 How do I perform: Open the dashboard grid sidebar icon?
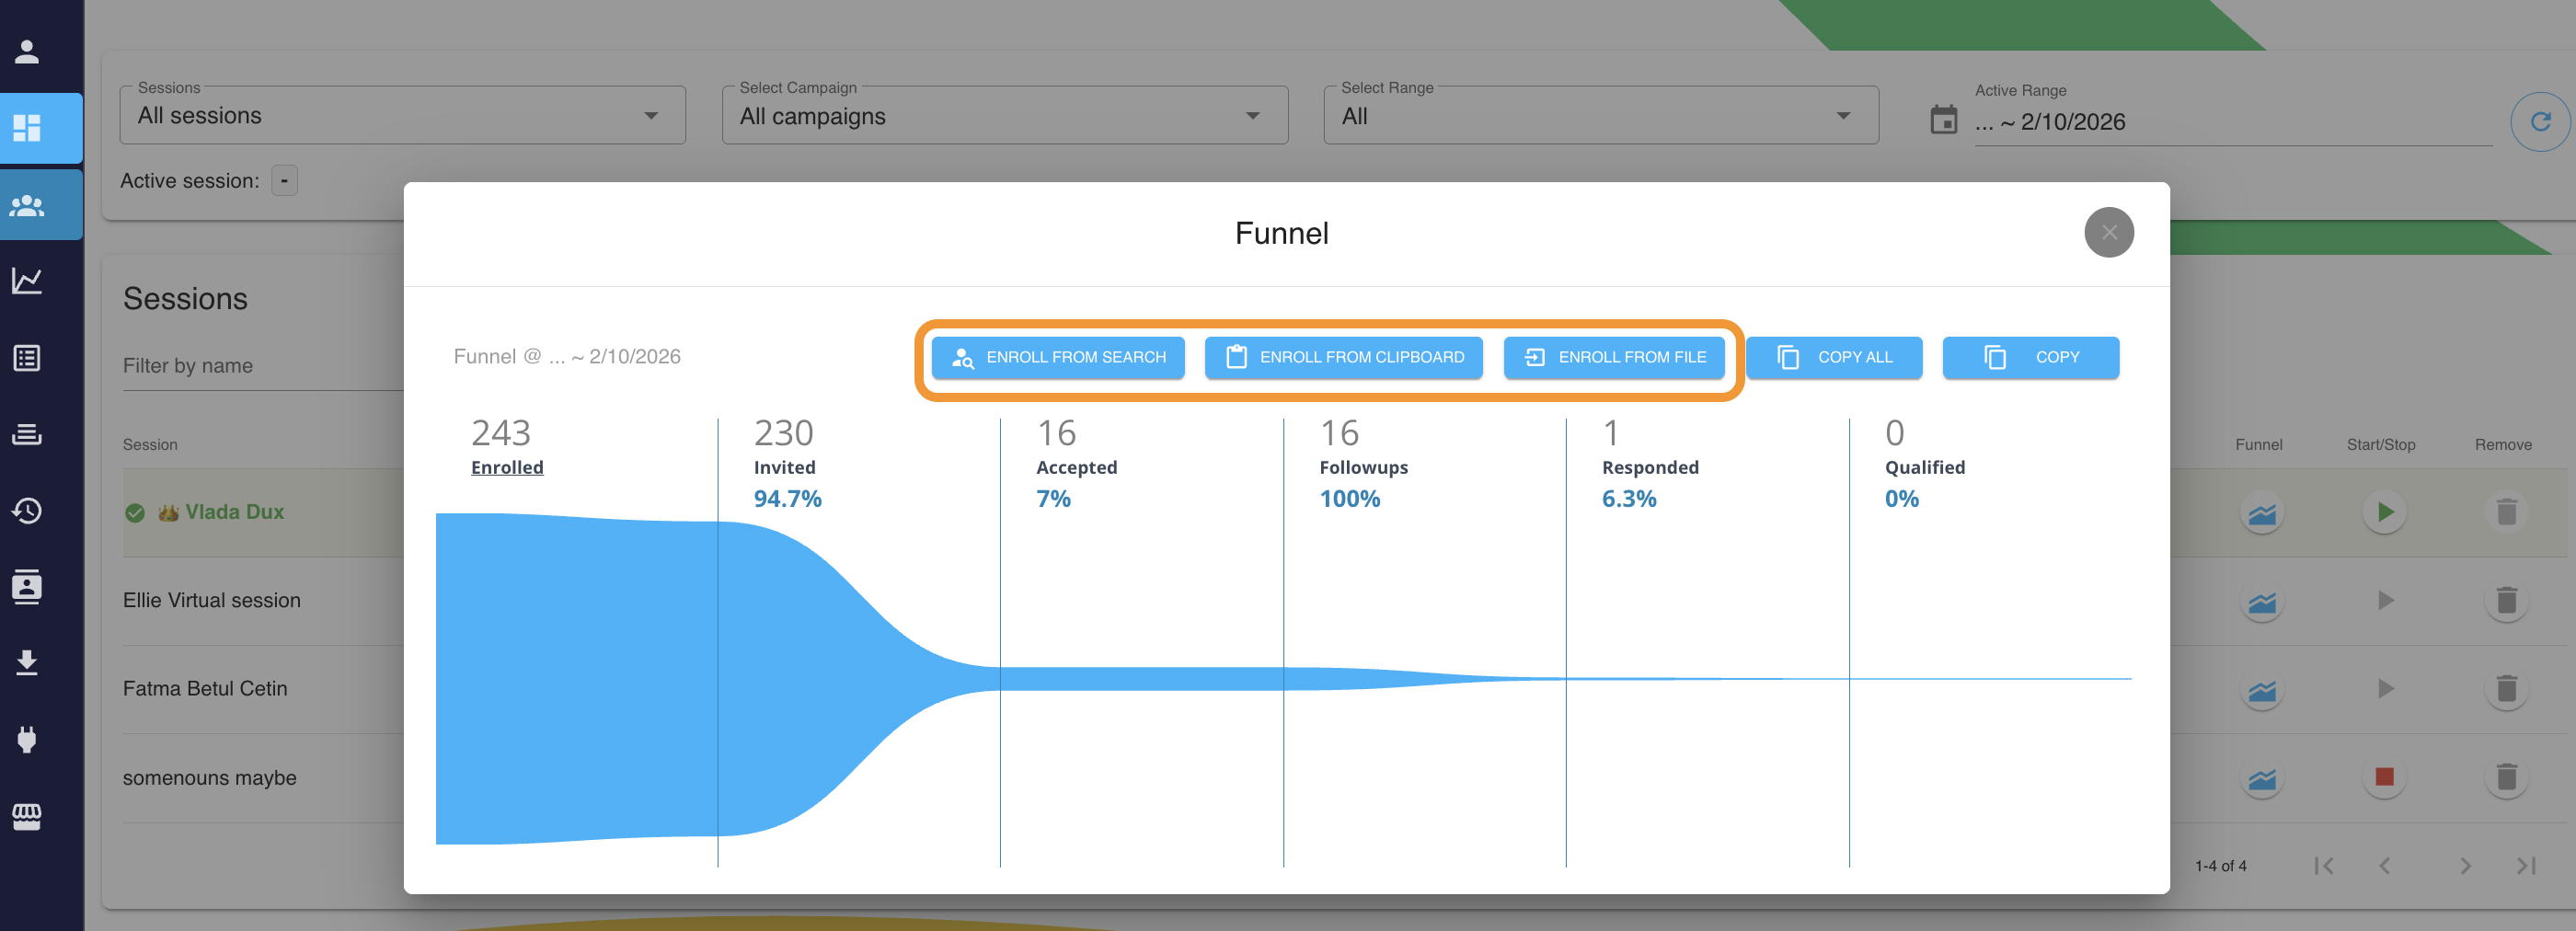tap(27, 128)
